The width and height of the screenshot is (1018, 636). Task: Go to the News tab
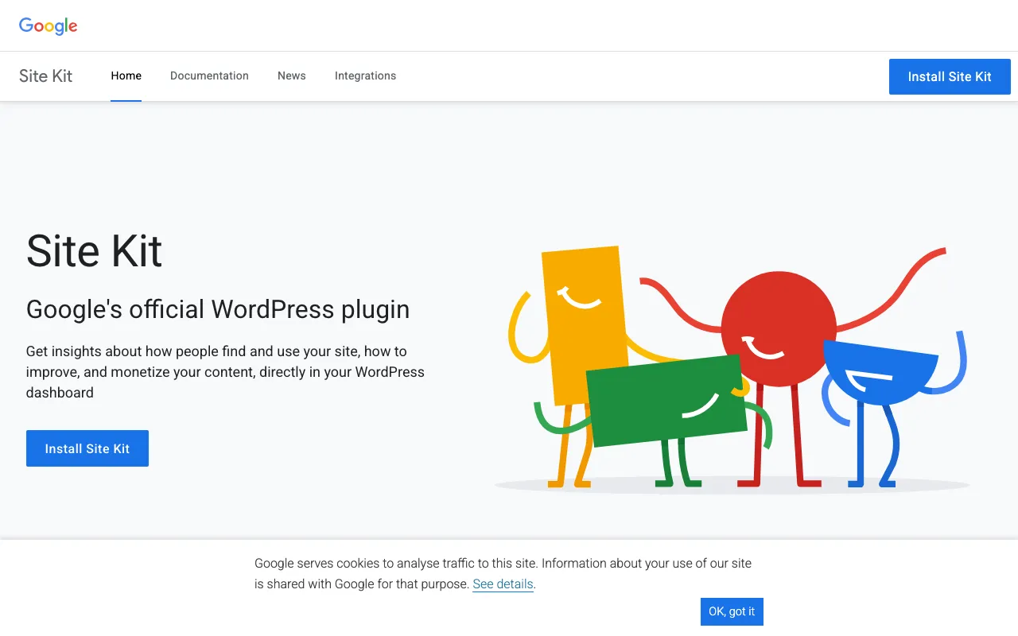click(292, 76)
